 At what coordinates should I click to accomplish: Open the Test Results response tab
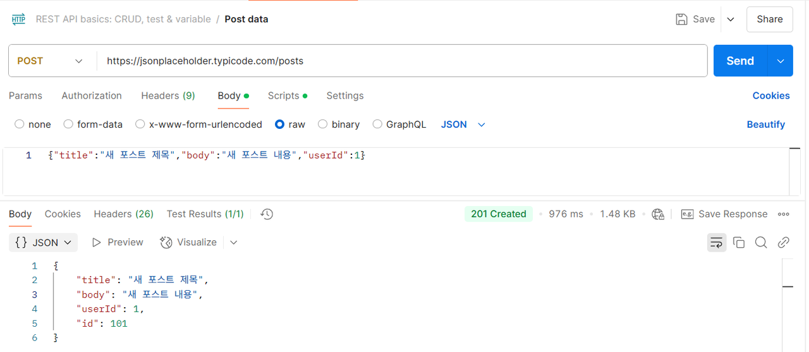(205, 214)
